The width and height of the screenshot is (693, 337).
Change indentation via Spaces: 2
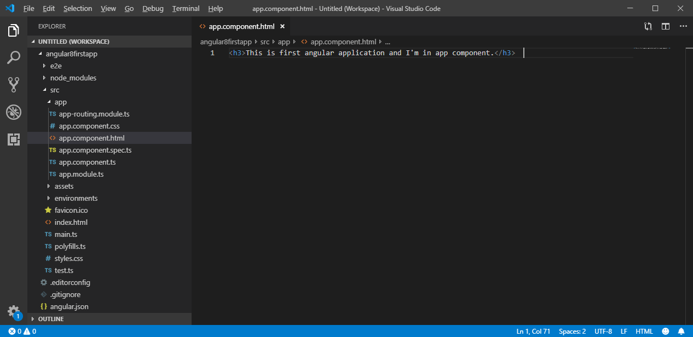tap(572, 331)
